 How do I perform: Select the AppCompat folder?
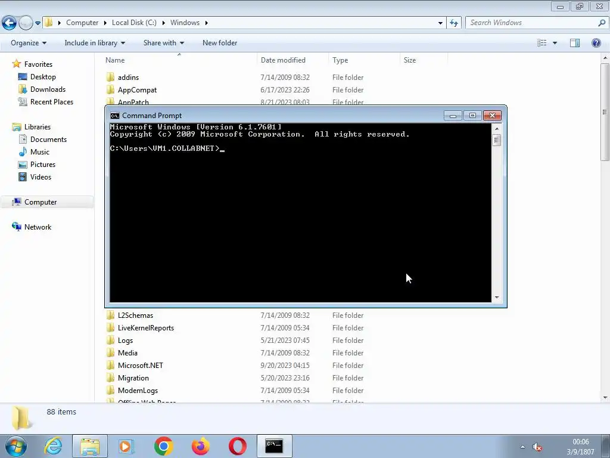138,90
